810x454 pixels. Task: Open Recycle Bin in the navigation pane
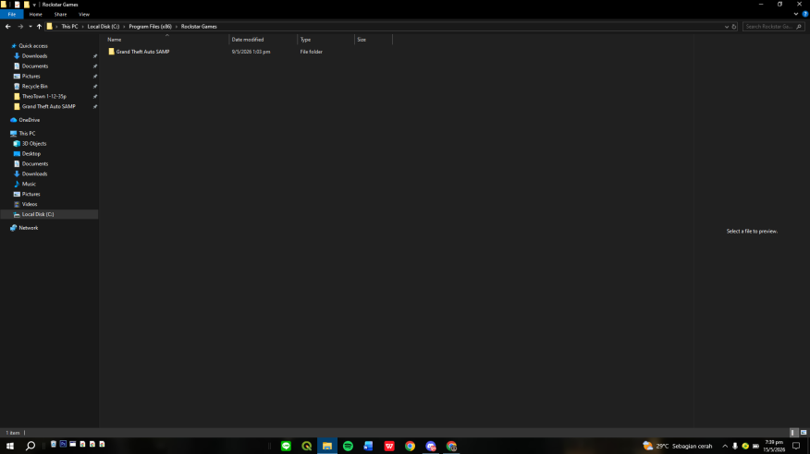(34, 86)
